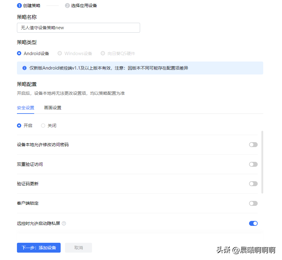
Task: Click the 策略名称 text input field
Action: [79, 28]
